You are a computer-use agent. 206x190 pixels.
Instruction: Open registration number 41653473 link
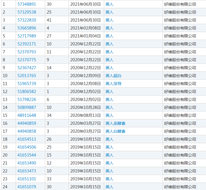click(x=27, y=171)
